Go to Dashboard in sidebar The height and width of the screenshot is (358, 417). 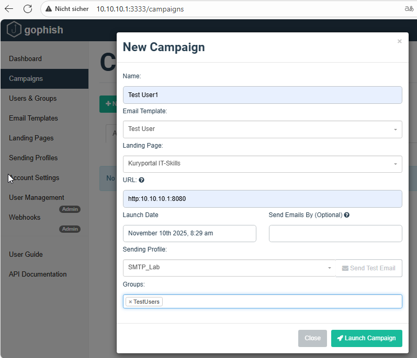[25, 58]
